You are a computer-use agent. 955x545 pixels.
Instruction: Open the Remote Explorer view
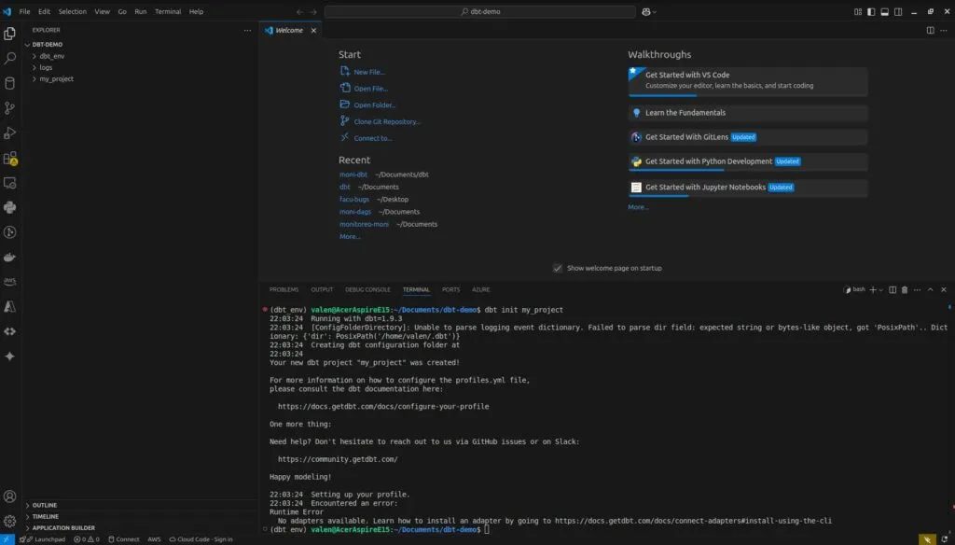[x=9, y=183]
